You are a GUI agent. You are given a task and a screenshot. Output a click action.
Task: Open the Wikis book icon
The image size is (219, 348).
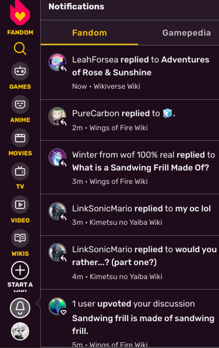pyautogui.click(x=20, y=238)
